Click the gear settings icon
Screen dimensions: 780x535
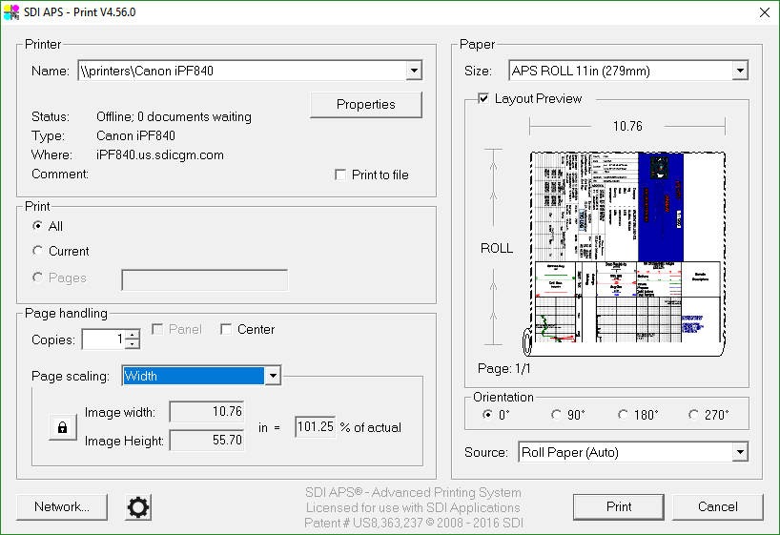click(139, 507)
